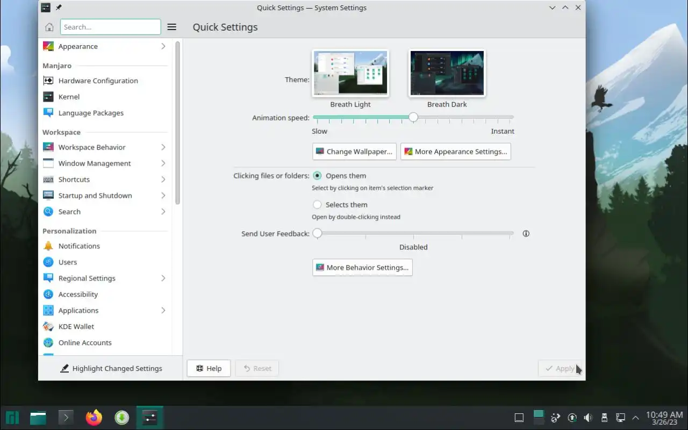
Task: Choose the Breath Dark theme thumbnail
Action: click(447, 73)
